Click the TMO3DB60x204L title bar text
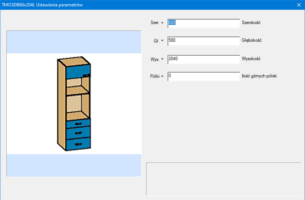The width and height of the screenshot is (305, 200). point(42,5)
